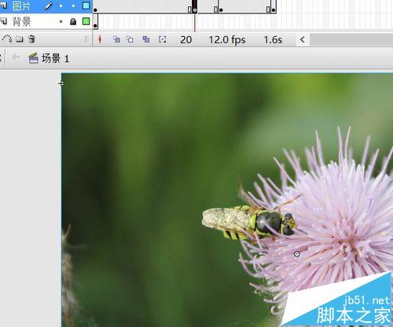Add a motion guide layer
Screen dimensions: 393x327
point(7,39)
